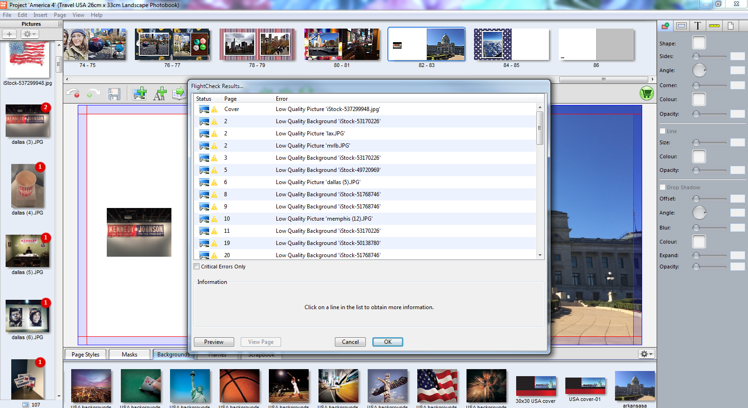
Task: Click the add picture icon
Action: click(x=139, y=94)
